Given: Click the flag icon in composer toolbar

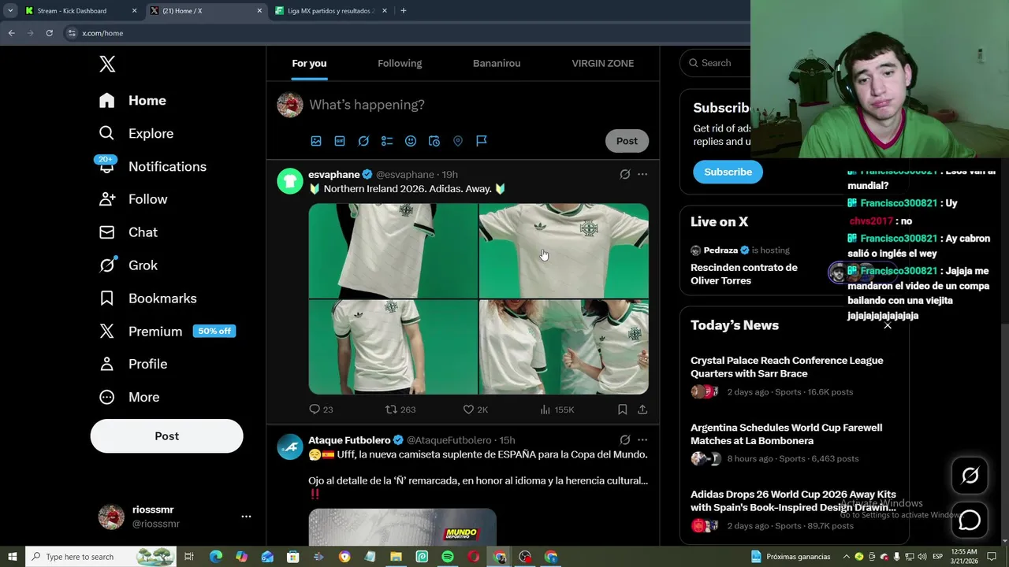Looking at the screenshot, I should click(x=482, y=141).
